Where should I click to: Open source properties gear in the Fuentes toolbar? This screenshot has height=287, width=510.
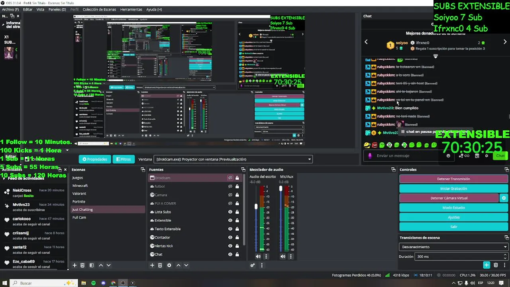(x=169, y=265)
